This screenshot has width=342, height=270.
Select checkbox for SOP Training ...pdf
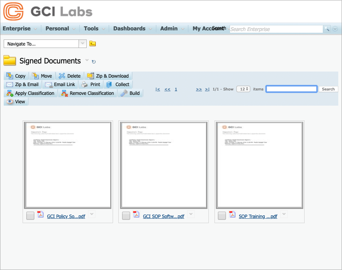tap(222, 216)
